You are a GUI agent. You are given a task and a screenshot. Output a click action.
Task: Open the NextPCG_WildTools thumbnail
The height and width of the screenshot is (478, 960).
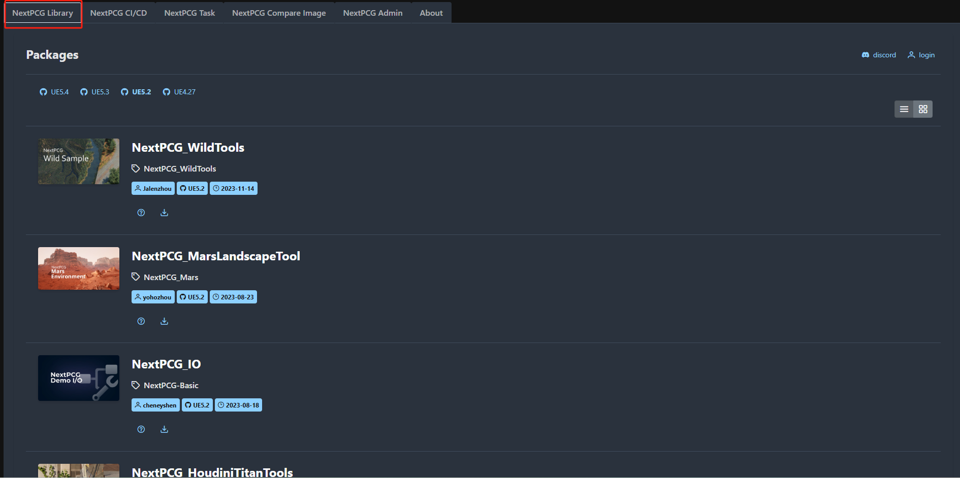(x=79, y=161)
